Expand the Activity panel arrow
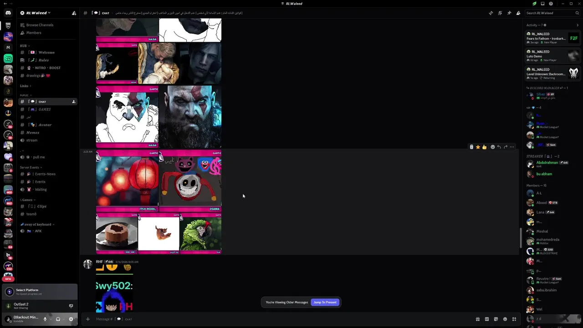 coord(578,25)
